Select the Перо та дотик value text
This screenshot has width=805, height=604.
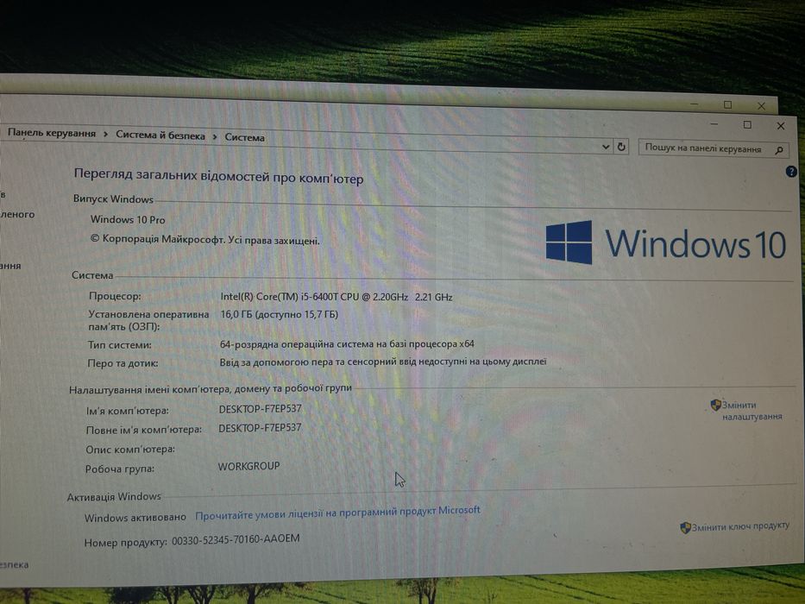click(383, 362)
